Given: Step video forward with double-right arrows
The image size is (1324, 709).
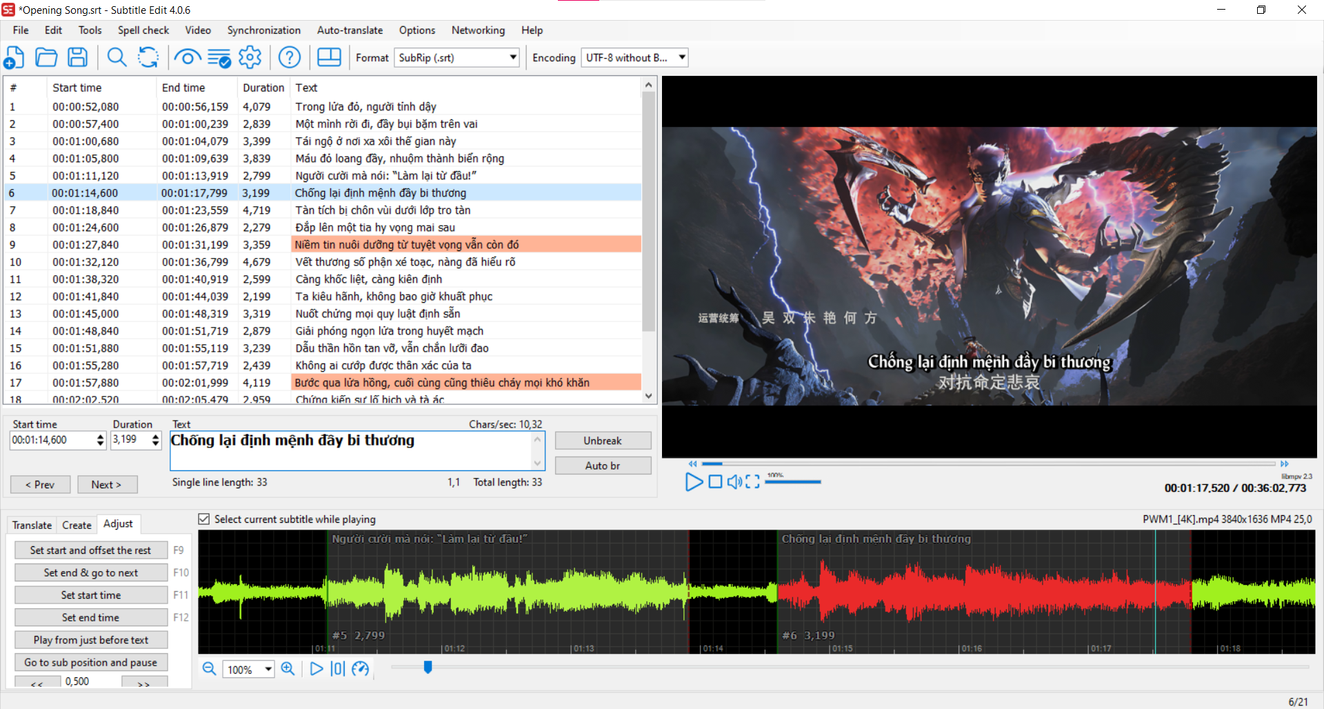Looking at the screenshot, I should coord(1284,464).
